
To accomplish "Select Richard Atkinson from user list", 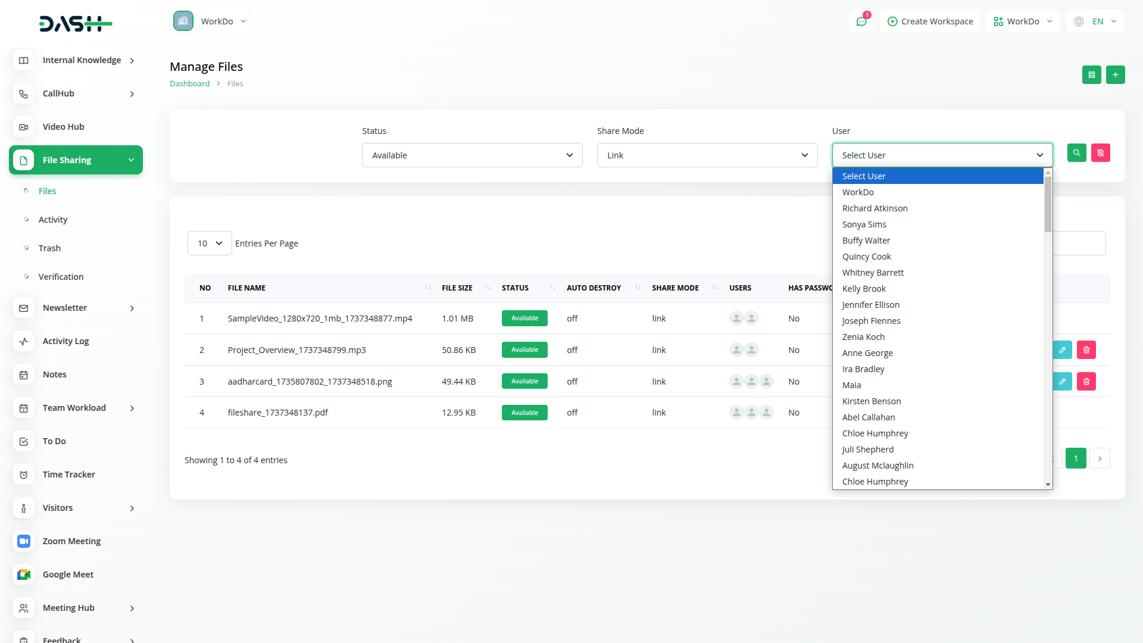I will (875, 208).
